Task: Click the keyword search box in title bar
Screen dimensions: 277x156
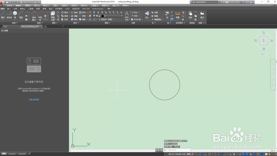Action: (x=205, y=2)
